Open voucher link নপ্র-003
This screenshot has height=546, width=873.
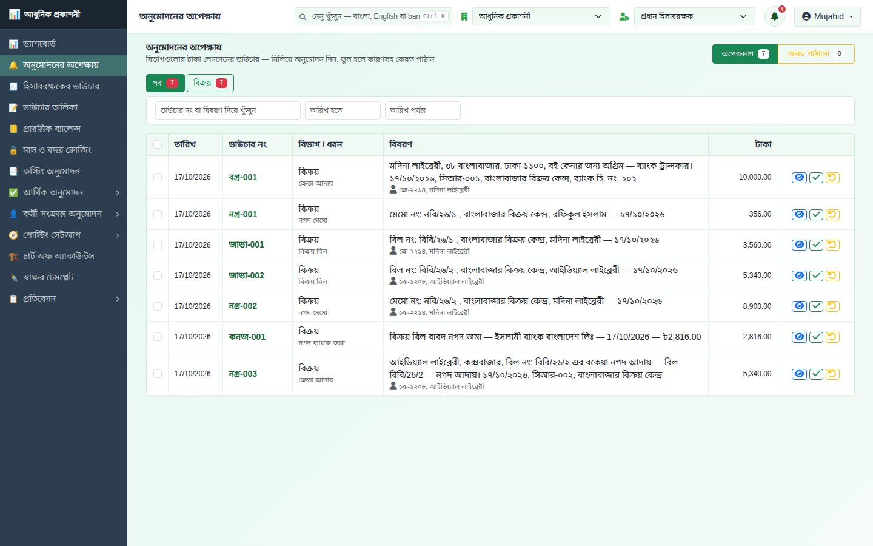point(242,374)
